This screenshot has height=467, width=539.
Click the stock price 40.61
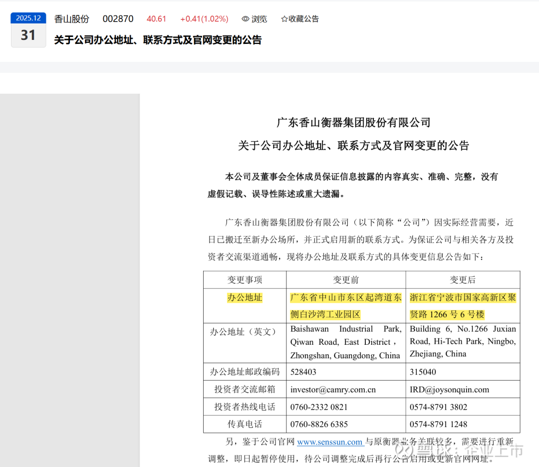click(156, 19)
